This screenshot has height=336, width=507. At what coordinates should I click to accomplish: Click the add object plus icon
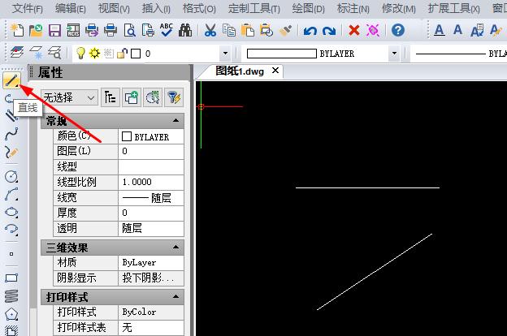pos(132,97)
